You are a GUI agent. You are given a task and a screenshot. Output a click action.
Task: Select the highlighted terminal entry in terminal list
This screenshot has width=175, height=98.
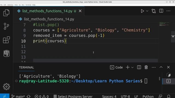168,81
